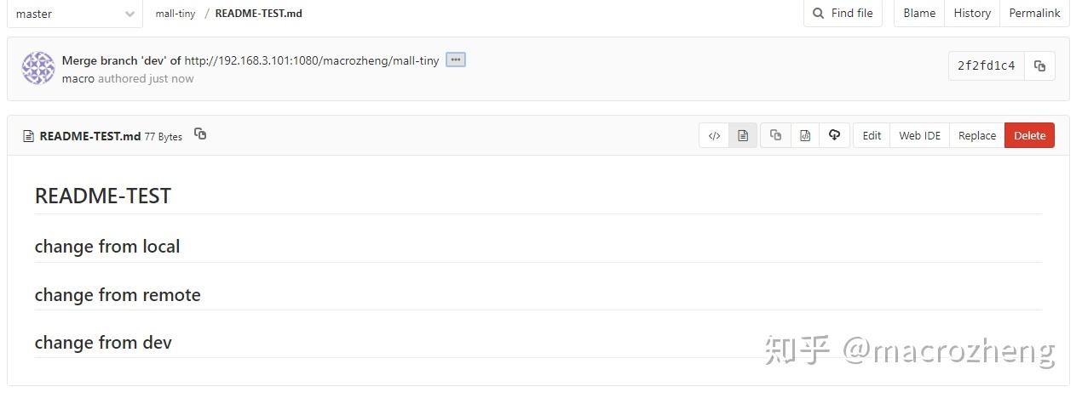Click the Replace button
Image resolution: width=1082 pixels, height=398 pixels.
[977, 135]
